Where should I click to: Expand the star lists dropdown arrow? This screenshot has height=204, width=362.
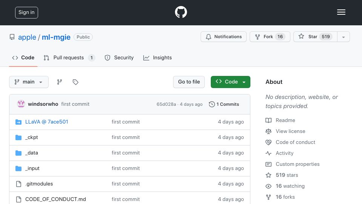[343, 37]
